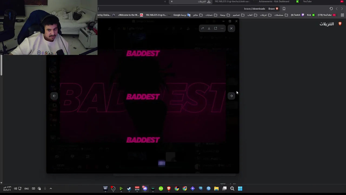The height and width of the screenshot is (195, 346).
Task: Open Windows Start menu
Action: tap(240, 188)
